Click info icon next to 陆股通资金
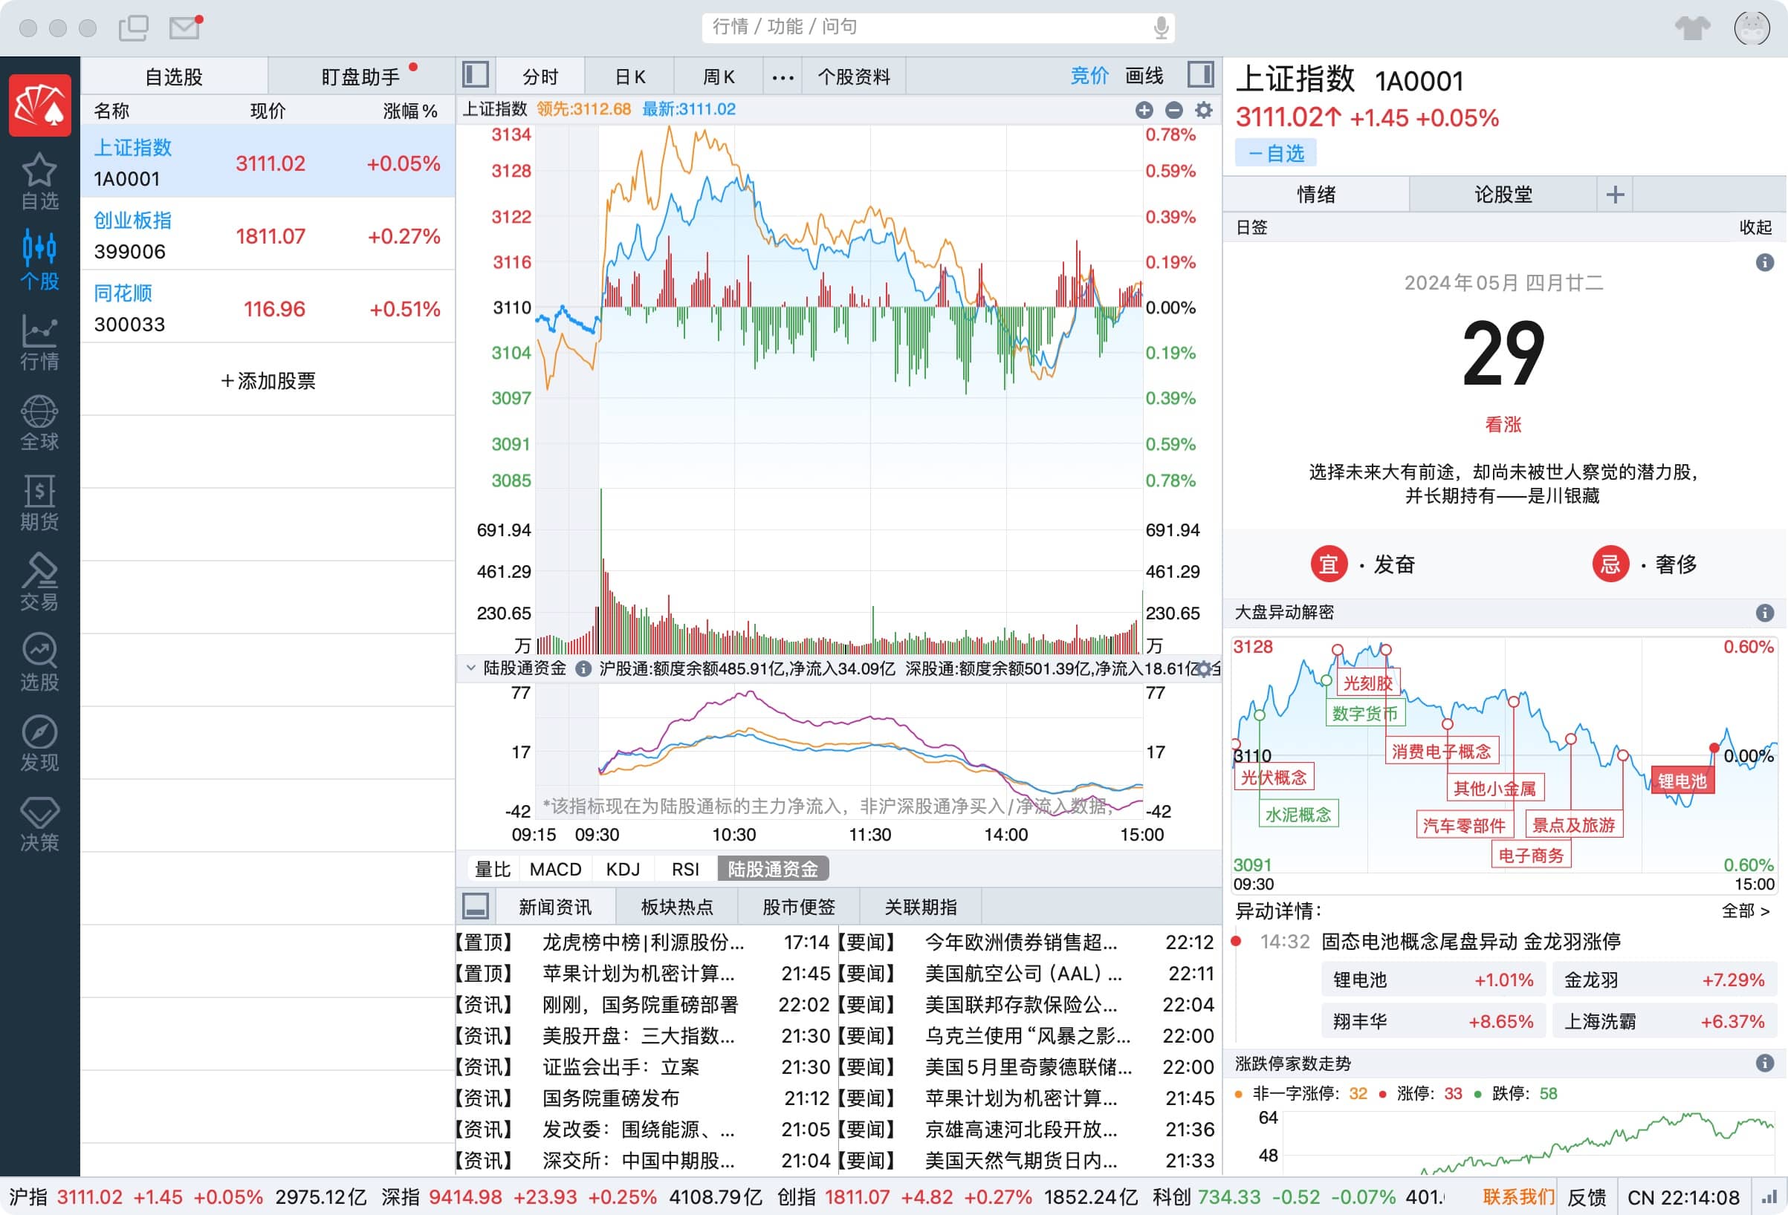 pyautogui.click(x=583, y=668)
